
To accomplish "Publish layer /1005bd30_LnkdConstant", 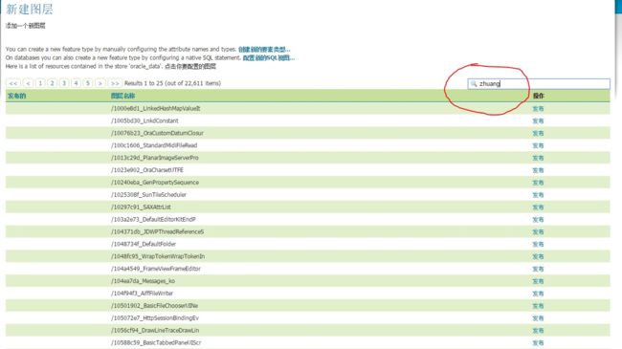I will coord(538,120).
